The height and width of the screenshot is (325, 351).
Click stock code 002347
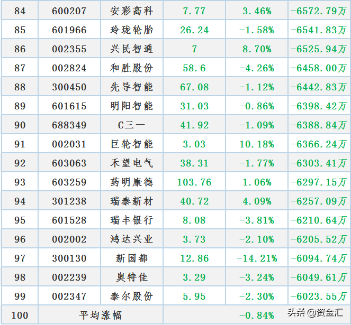click(69, 296)
